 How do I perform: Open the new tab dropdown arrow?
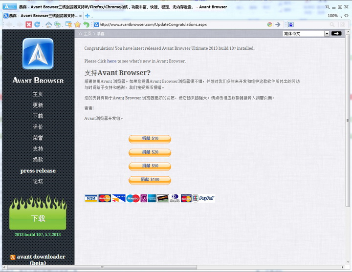pyautogui.click(x=91, y=17)
